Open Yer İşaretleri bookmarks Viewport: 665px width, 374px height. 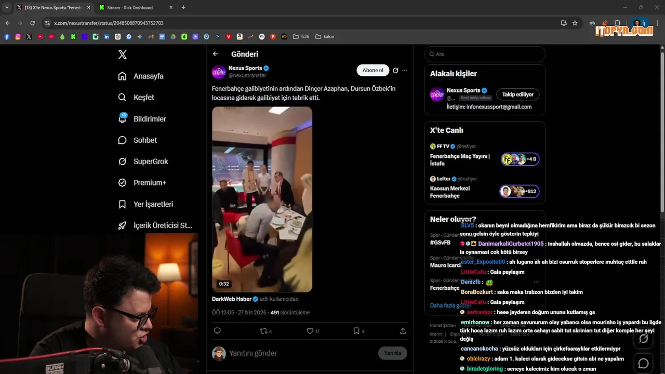(x=145, y=205)
